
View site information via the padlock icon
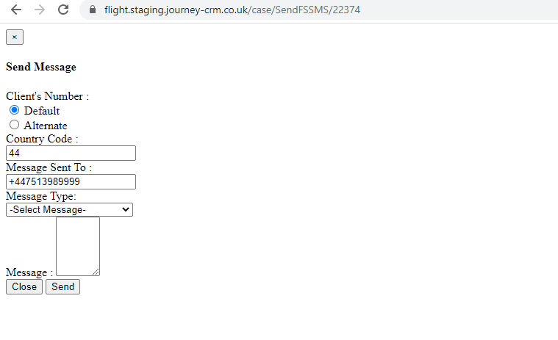pos(92,10)
